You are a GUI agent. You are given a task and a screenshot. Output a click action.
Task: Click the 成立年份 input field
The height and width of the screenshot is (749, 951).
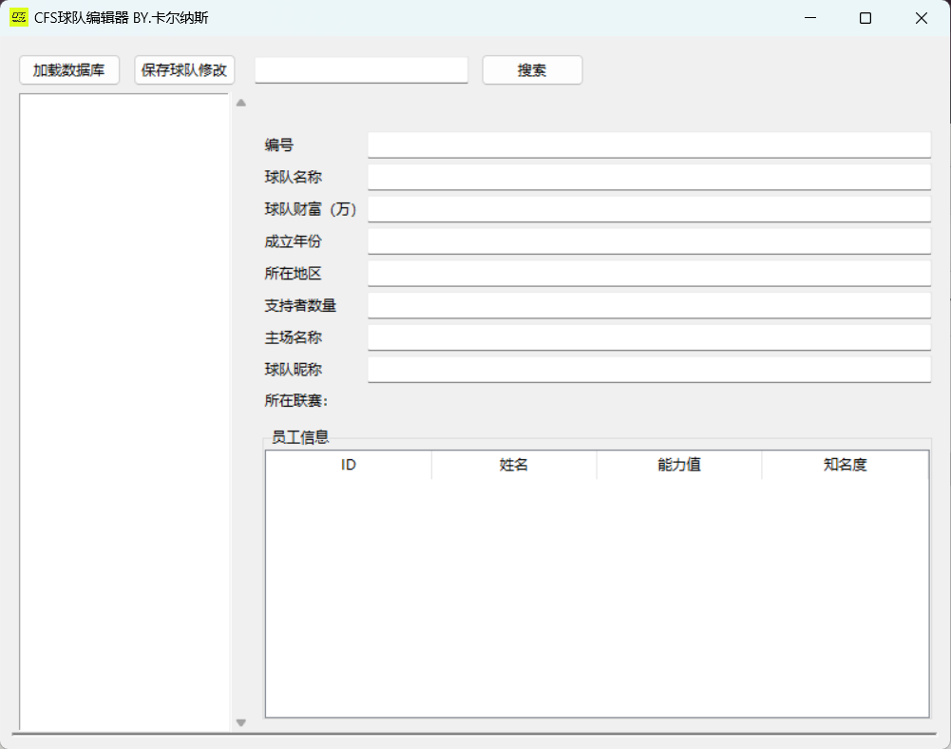[649, 241]
